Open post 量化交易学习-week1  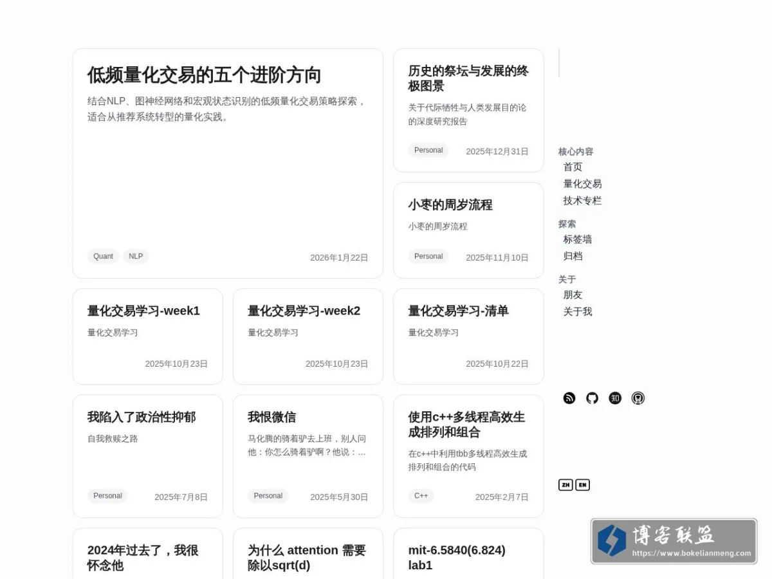click(x=143, y=311)
